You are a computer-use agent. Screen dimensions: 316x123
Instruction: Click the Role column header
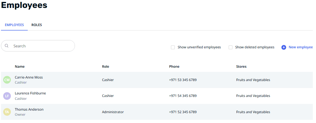(x=106, y=66)
